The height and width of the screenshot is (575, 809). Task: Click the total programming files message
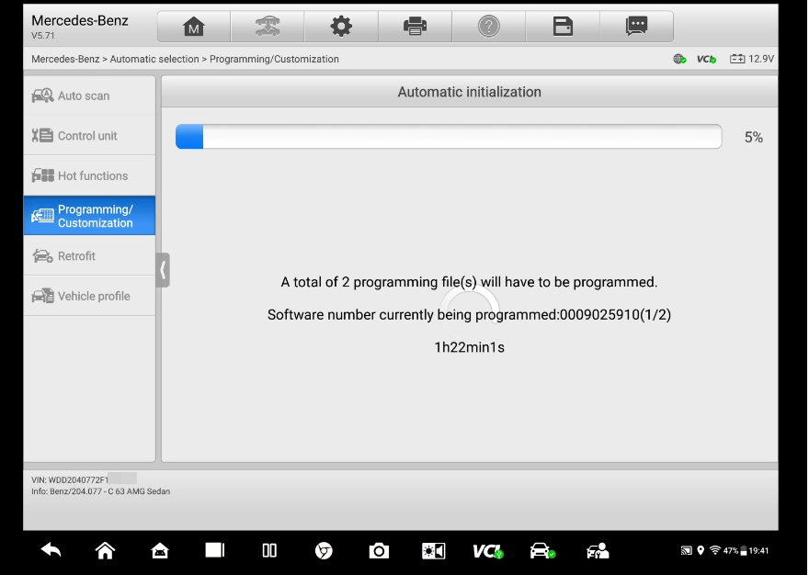469,282
